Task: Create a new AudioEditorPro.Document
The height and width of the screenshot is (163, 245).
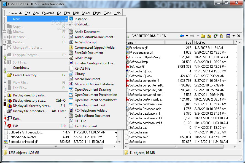Action: pyautogui.click(x=97, y=37)
